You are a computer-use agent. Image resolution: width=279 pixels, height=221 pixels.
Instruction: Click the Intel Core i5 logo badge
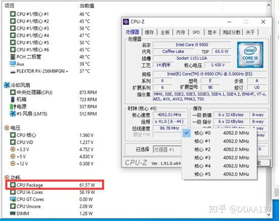click(x=250, y=54)
